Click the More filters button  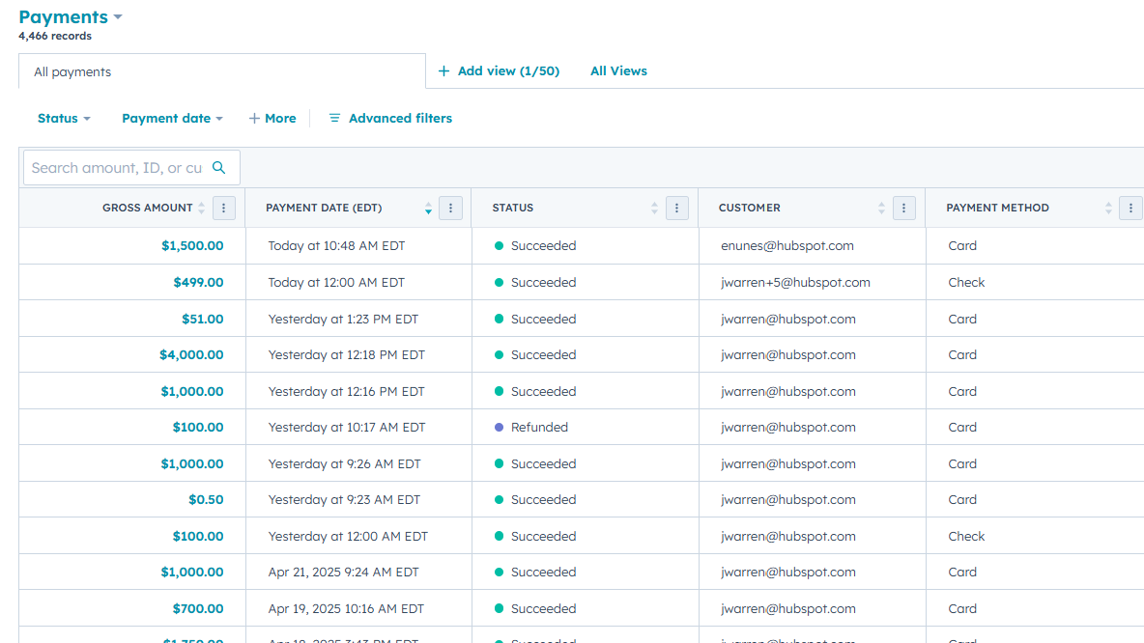272,119
